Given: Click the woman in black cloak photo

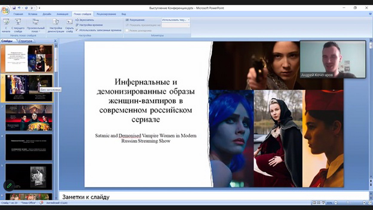Looking at the screenshot, I should tap(278, 139).
